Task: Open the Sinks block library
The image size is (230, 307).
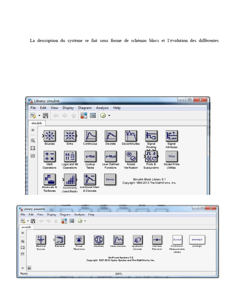Action: (70, 136)
